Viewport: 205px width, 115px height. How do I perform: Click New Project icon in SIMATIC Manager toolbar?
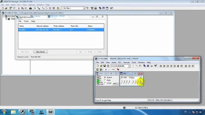(x=3, y=8)
